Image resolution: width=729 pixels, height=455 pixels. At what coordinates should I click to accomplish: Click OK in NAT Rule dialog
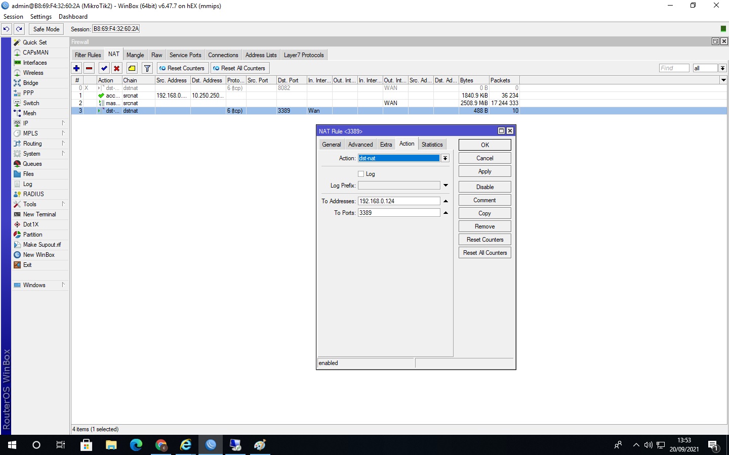coord(484,145)
